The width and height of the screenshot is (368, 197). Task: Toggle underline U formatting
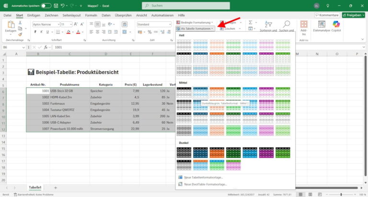click(47, 32)
